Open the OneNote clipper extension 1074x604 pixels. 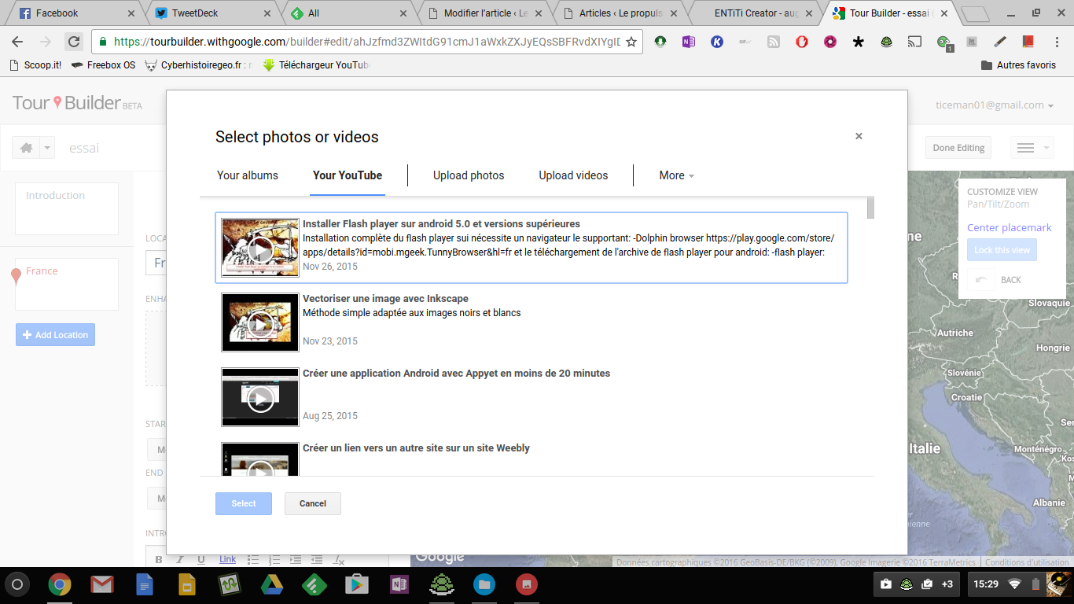point(689,42)
